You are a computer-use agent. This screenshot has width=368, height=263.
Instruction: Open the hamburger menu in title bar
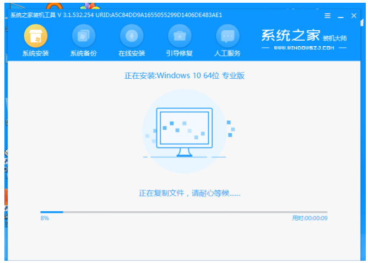coord(327,16)
